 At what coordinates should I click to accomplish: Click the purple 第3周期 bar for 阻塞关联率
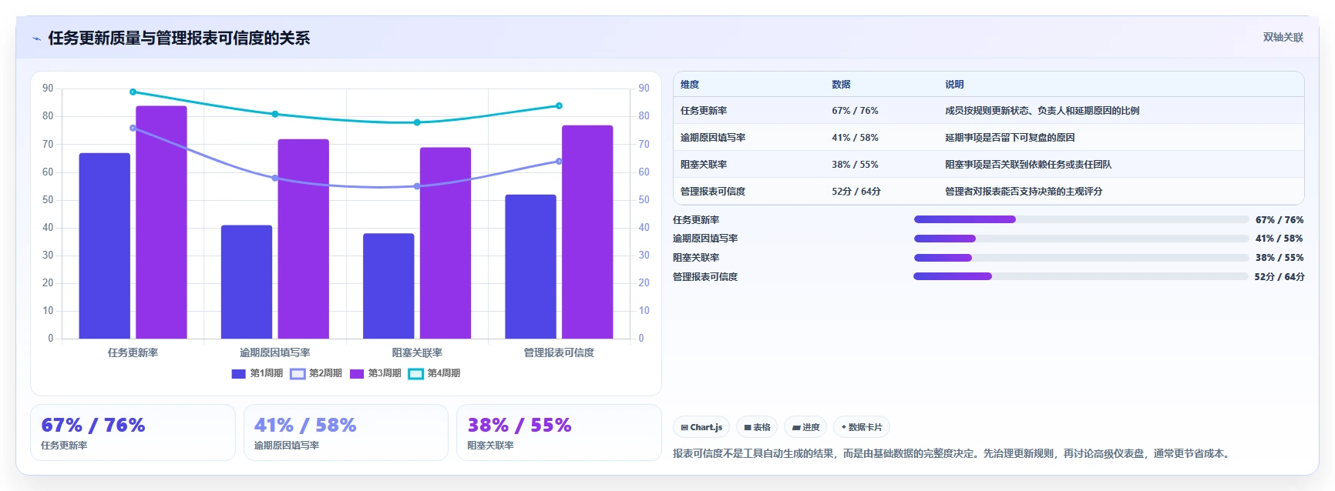coord(446,243)
